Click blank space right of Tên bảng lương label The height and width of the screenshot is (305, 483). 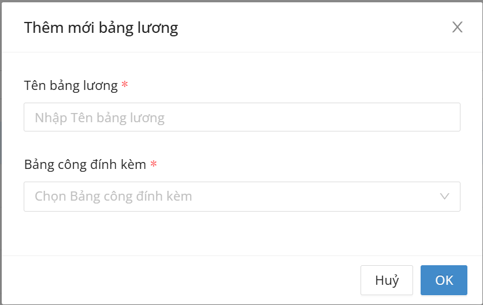click(289, 85)
